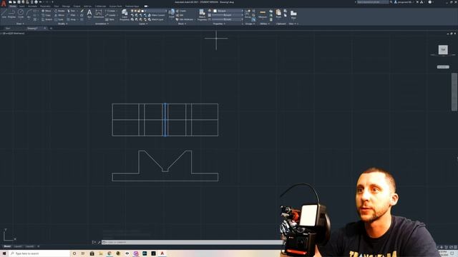Choose the Mirror command
The width and height of the screenshot is (458, 257).
point(59,15)
